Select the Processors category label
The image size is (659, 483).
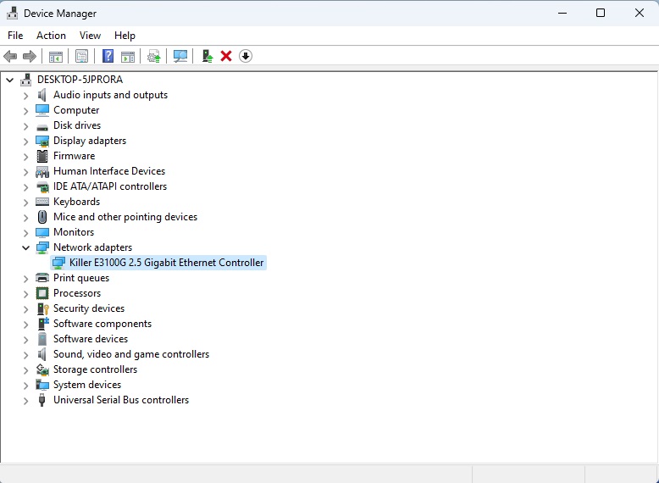point(77,293)
